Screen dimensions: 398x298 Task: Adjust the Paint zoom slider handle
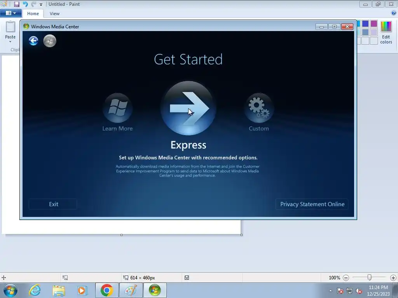coord(370,278)
